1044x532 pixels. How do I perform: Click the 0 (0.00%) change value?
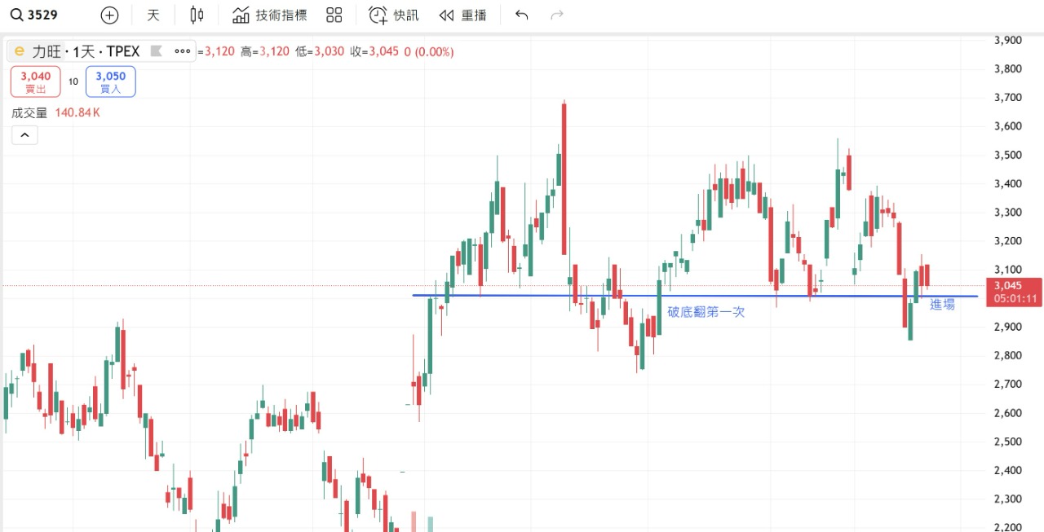(x=429, y=51)
